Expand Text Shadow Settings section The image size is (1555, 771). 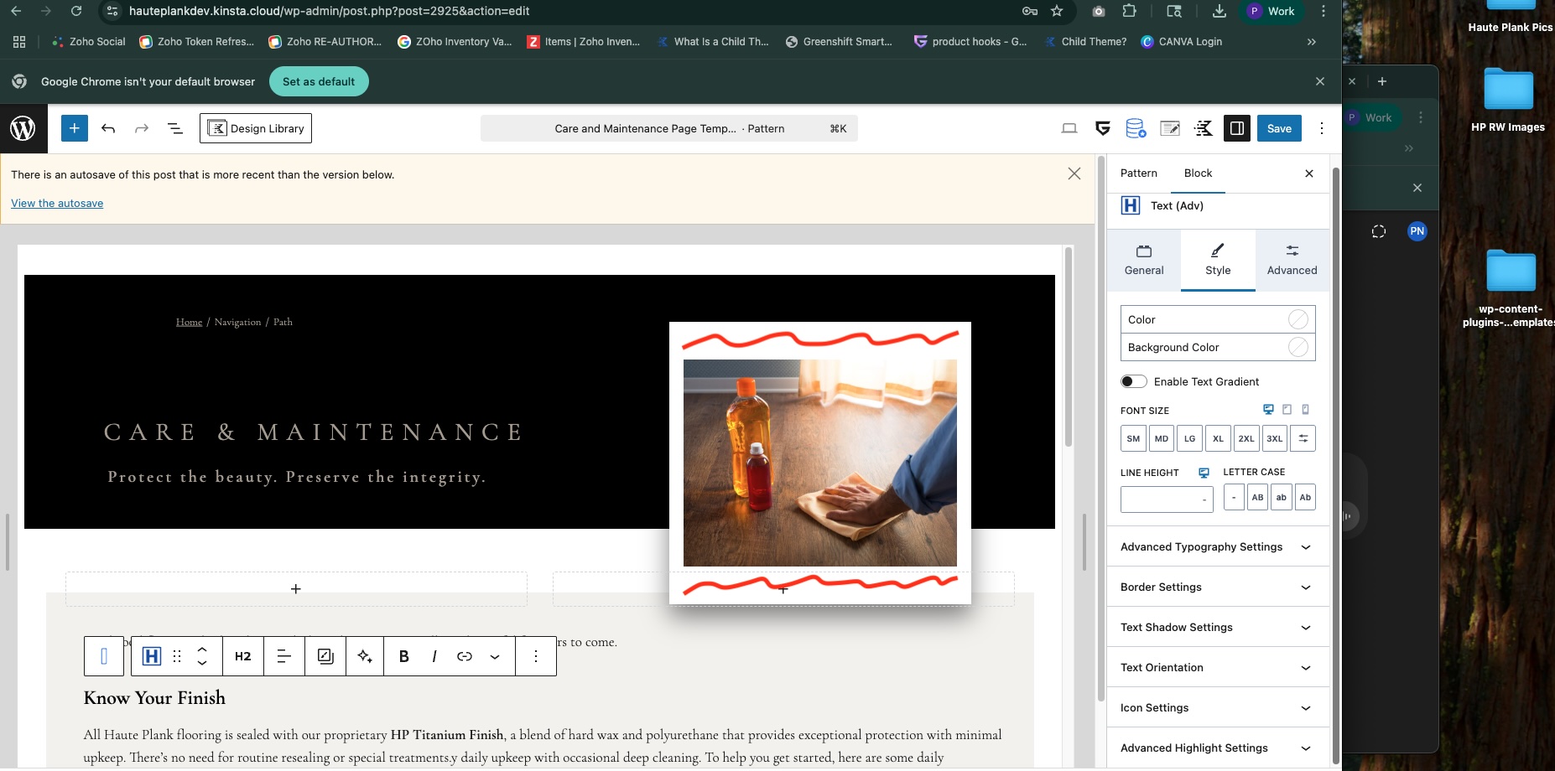click(1218, 627)
